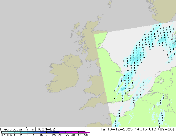This screenshot has height=136, width=176.
Task: Click the '(09+06)' forecast run label
Action: (166, 129)
